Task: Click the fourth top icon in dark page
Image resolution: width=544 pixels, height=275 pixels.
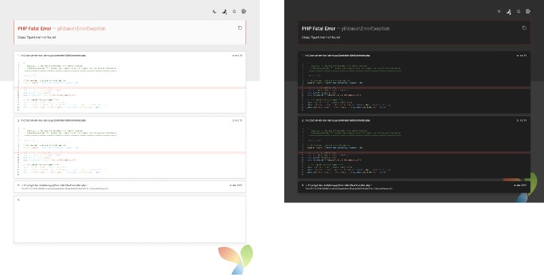Action: tap(528, 12)
